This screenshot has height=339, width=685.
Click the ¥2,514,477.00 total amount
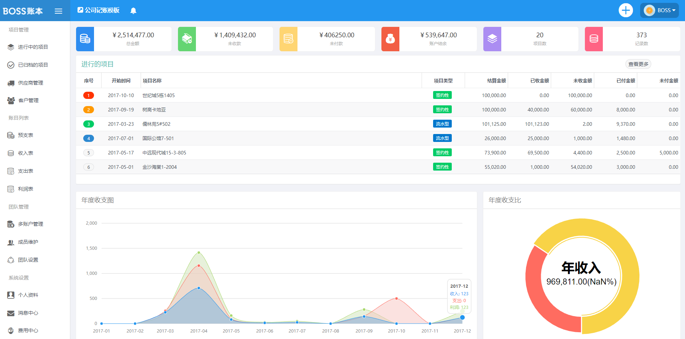pos(133,35)
